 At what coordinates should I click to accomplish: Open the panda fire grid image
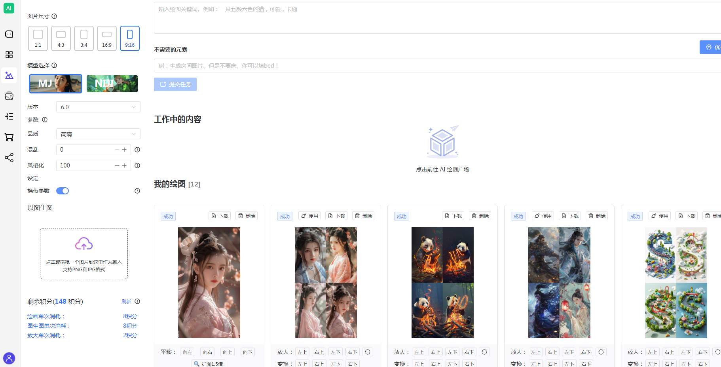(442, 283)
